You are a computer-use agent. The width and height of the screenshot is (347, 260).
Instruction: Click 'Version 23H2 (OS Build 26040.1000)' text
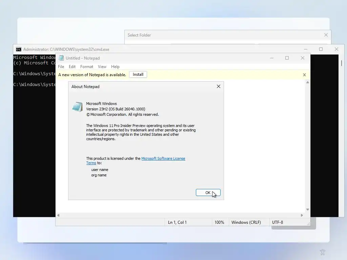coord(116,109)
